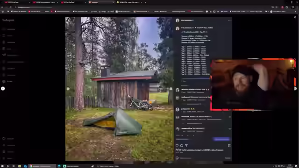
Task: Click the Instagram logo wordmark
Action: (8, 20)
